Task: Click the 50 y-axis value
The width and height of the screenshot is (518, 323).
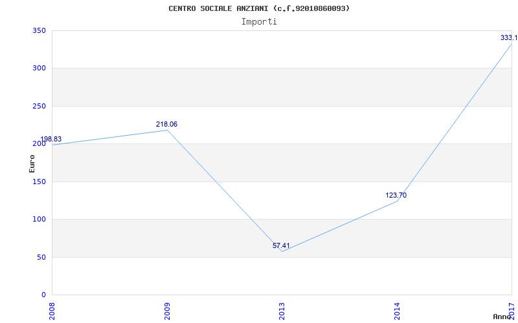Action: (41, 257)
